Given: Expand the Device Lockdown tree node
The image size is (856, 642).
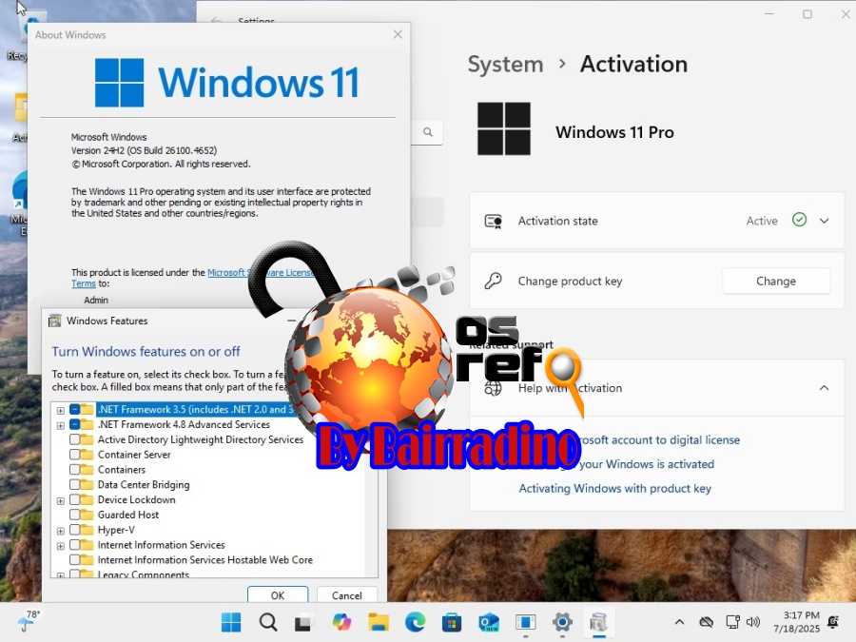Looking at the screenshot, I should (61, 501).
